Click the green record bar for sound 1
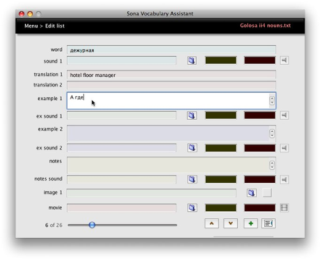The width and height of the screenshot is (321, 260). point(221,60)
